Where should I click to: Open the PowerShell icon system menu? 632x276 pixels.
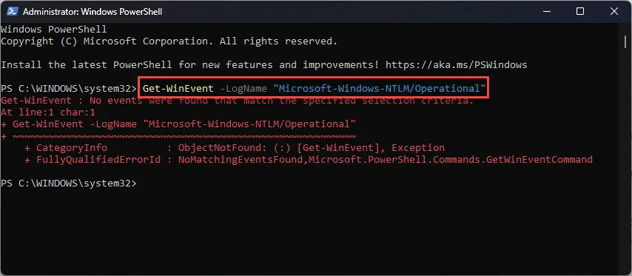12,11
